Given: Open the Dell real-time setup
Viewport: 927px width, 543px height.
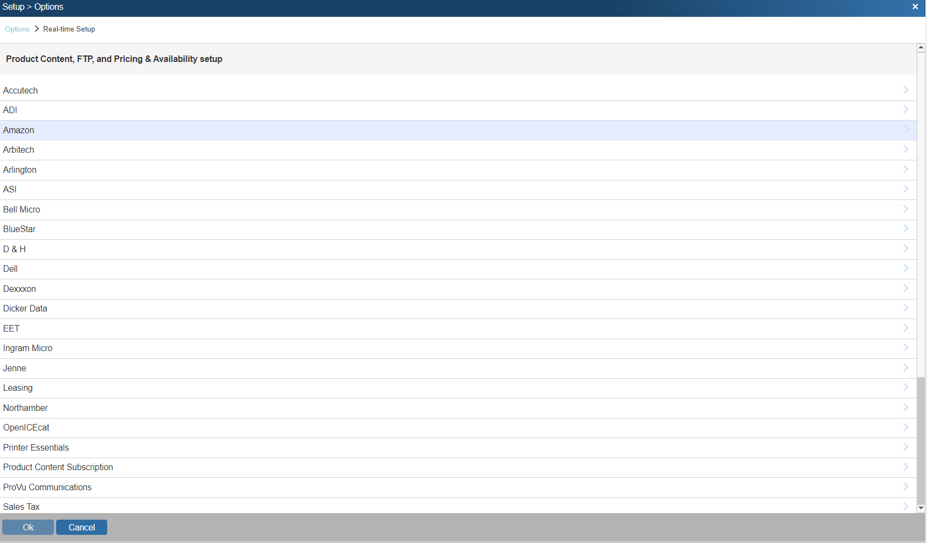Looking at the screenshot, I should [x=10, y=269].
